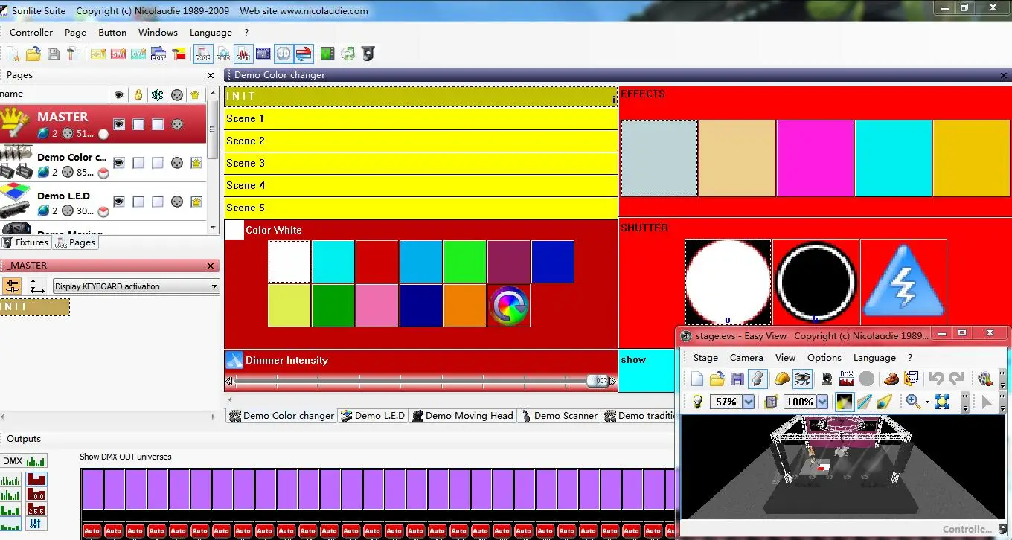Toggle the freeze checkbox for Demo Color changer

pyautogui.click(x=158, y=163)
